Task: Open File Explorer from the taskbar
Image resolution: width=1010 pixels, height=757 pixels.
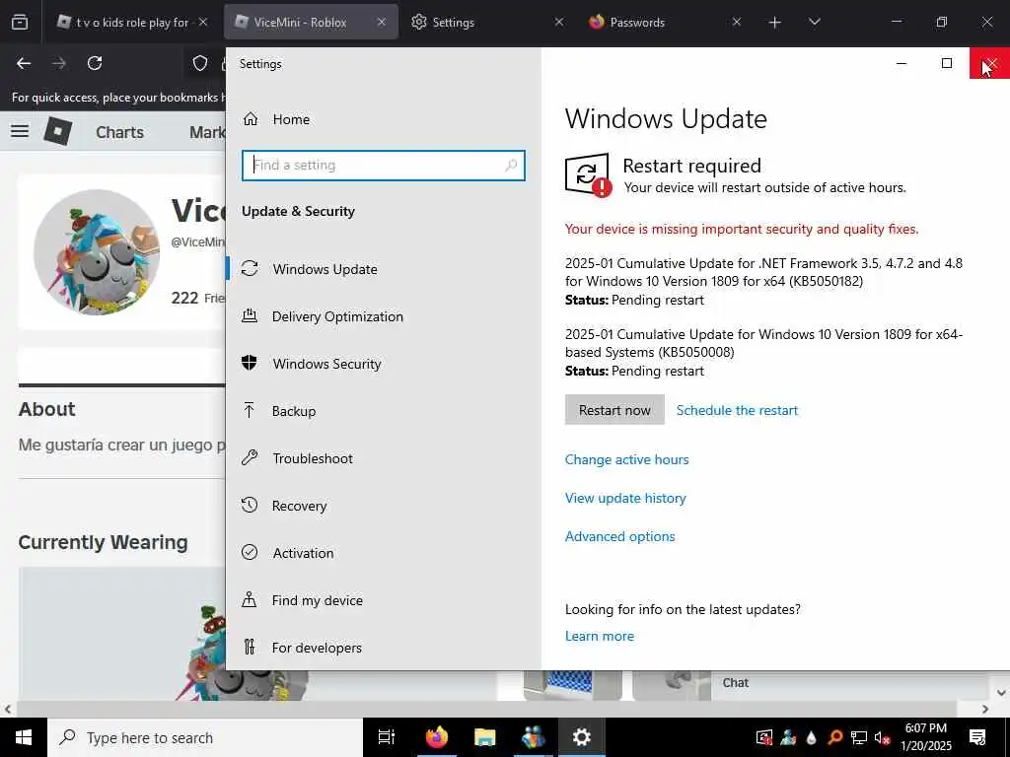Action: pos(484,737)
